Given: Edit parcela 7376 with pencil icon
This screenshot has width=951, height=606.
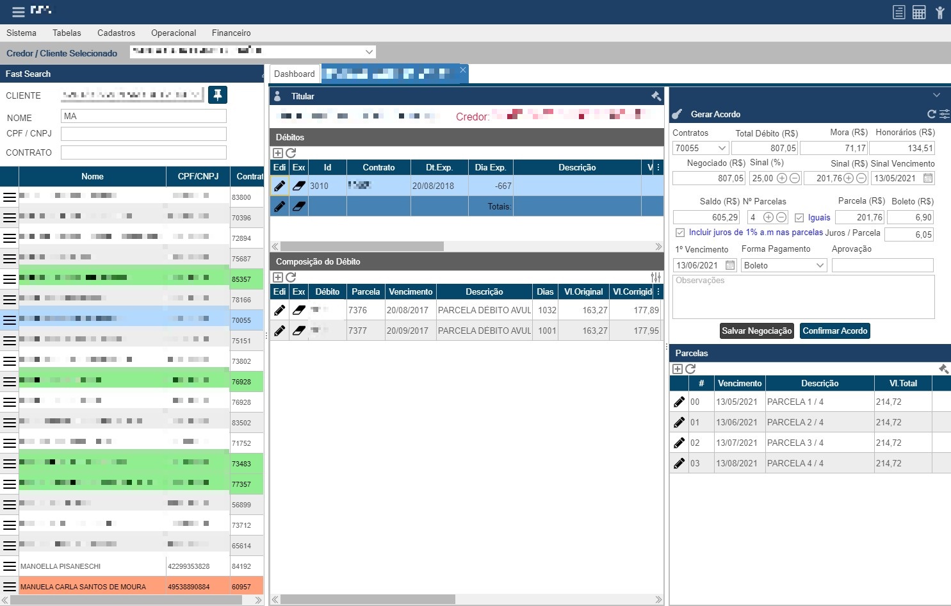Looking at the screenshot, I should [280, 310].
